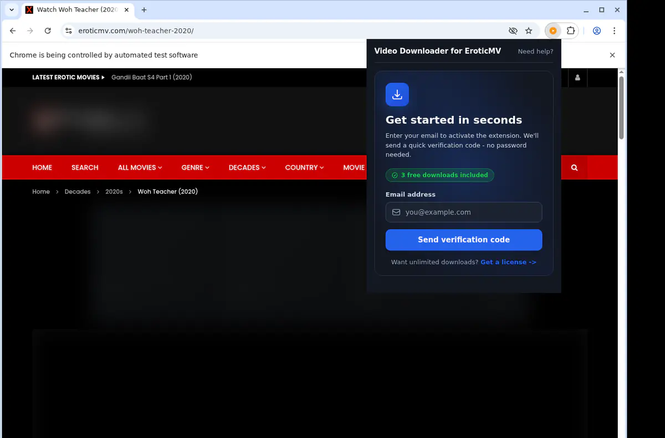Screen dimensions: 665x438
Task: Focus the Email address input field
Action: pyautogui.click(x=464, y=212)
